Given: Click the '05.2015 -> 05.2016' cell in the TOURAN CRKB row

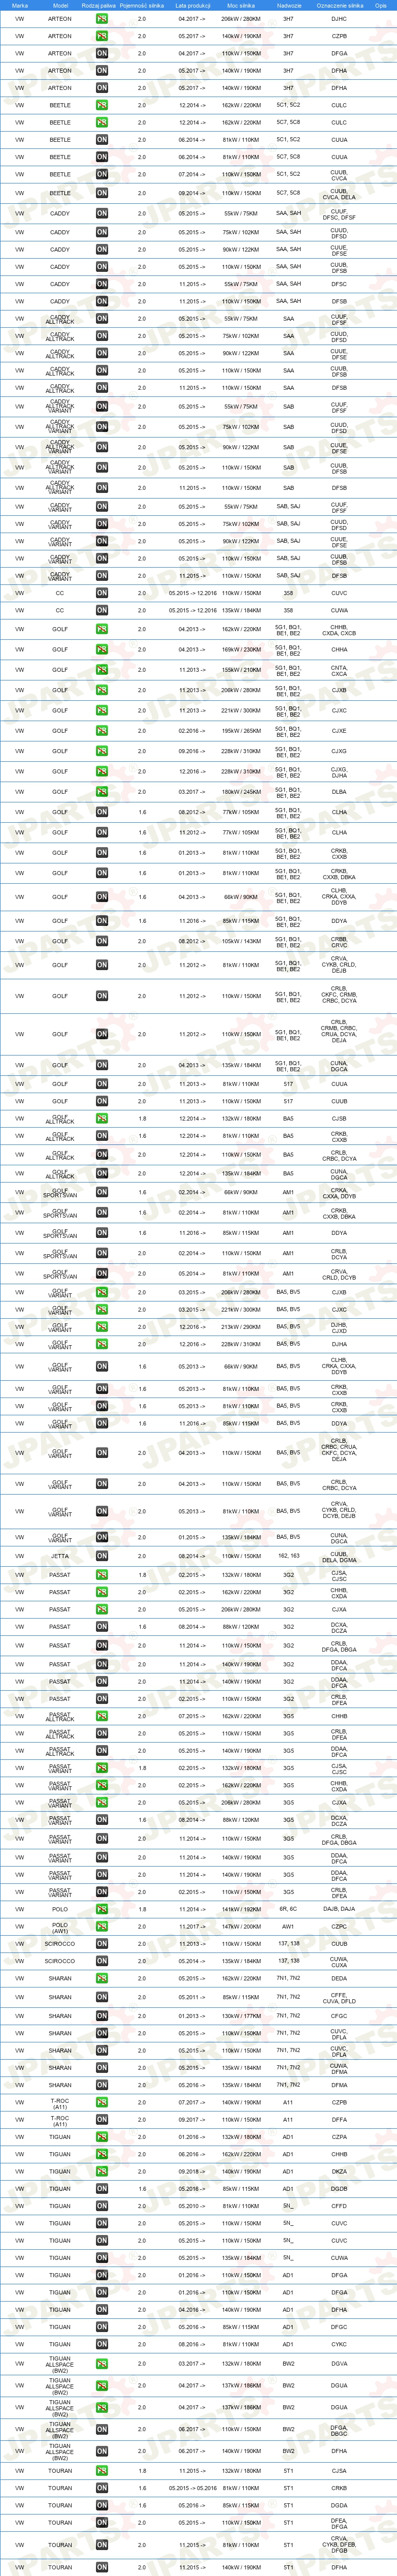Looking at the screenshot, I should click(192, 2488).
